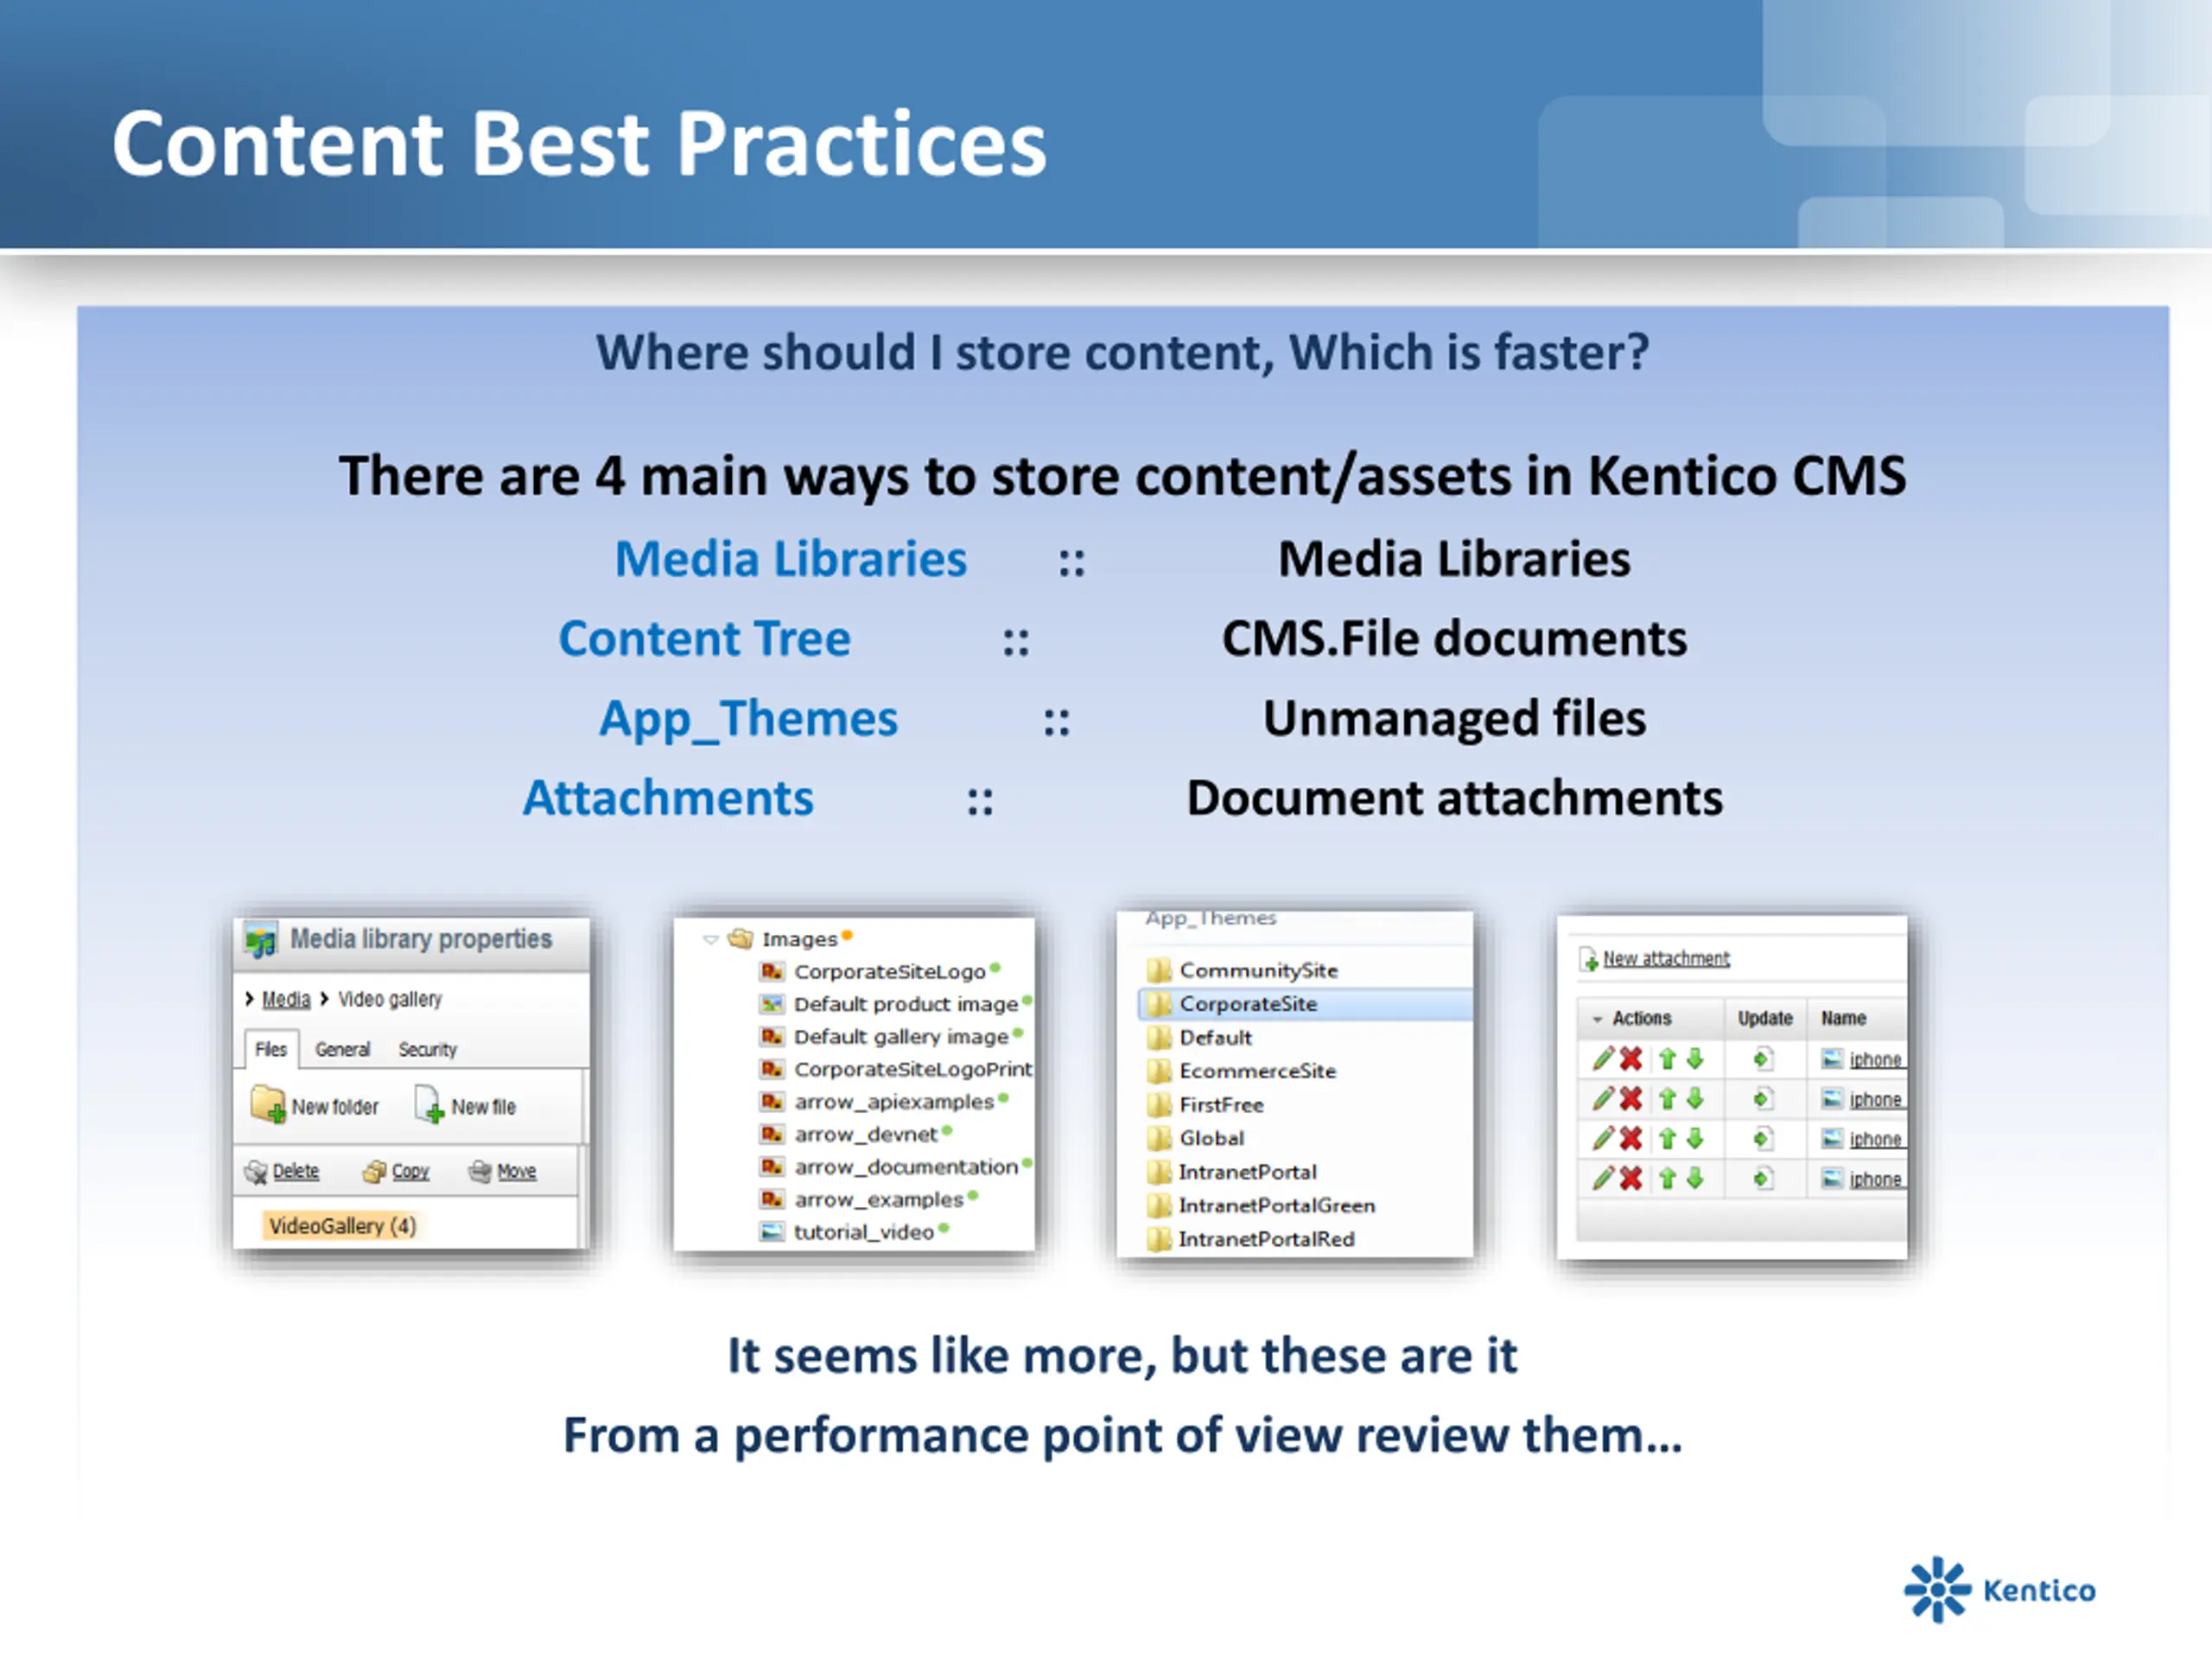Screen dimensions: 2212x1659
Task: Click the move-down arrow in first attachment row
Action: tap(1695, 1059)
